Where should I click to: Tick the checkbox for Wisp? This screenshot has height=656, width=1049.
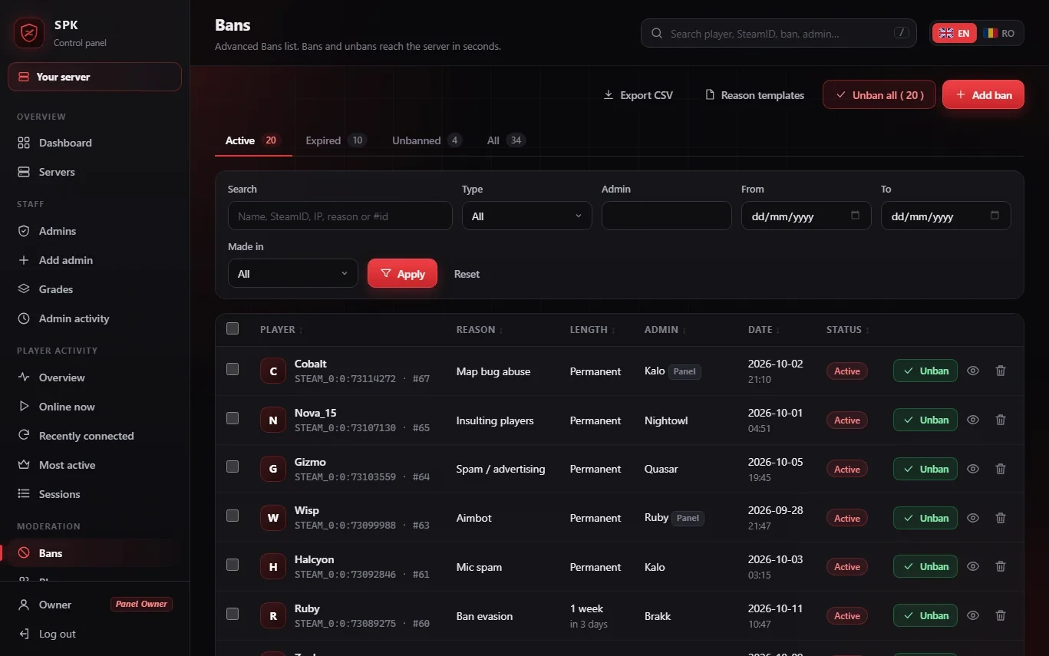(233, 516)
